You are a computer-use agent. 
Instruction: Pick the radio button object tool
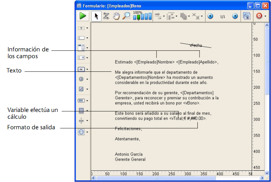point(81,79)
